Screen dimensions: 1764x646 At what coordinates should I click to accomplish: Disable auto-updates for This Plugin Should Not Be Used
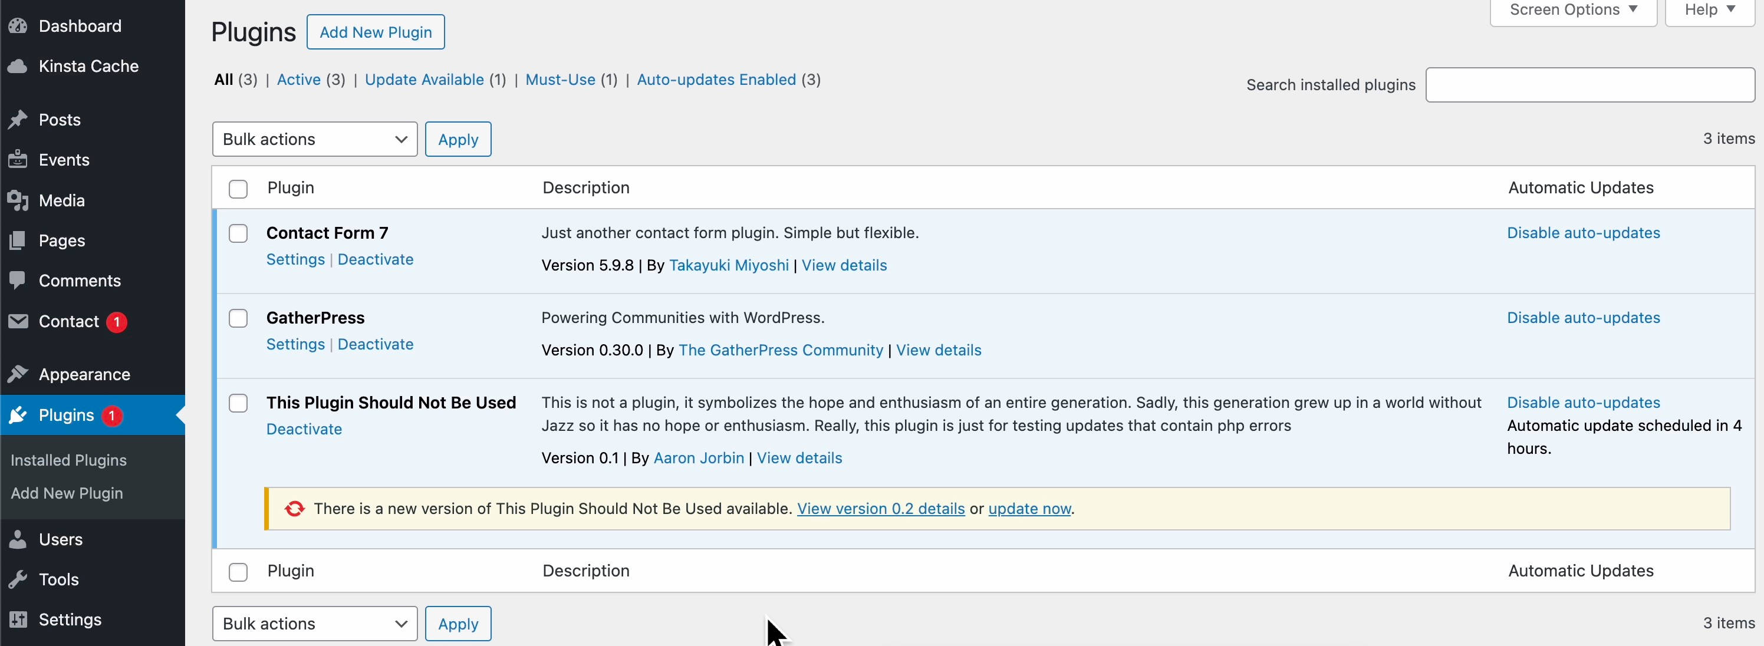(x=1583, y=403)
